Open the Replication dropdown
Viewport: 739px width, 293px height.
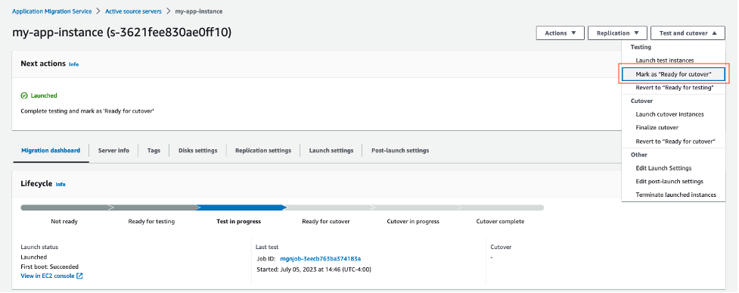[617, 33]
